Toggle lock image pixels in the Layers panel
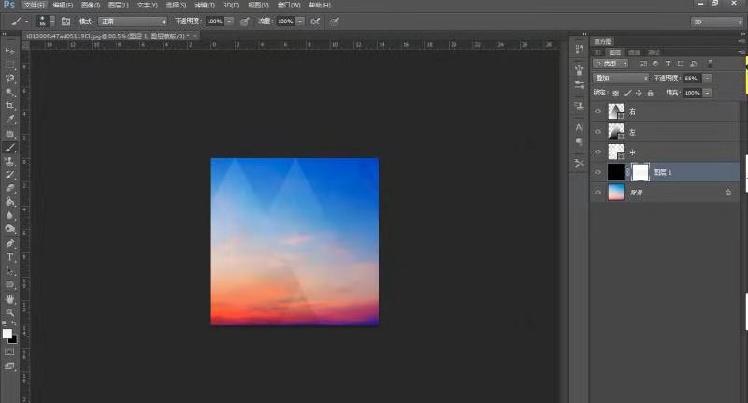This screenshot has width=748, height=403. pyautogui.click(x=627, y=93)
